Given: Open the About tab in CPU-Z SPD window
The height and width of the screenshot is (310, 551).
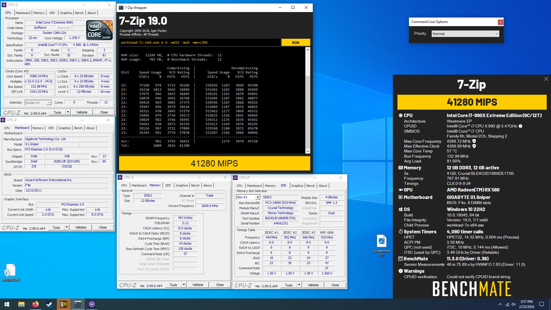Looking at the screenshot, I should [323, 186].
